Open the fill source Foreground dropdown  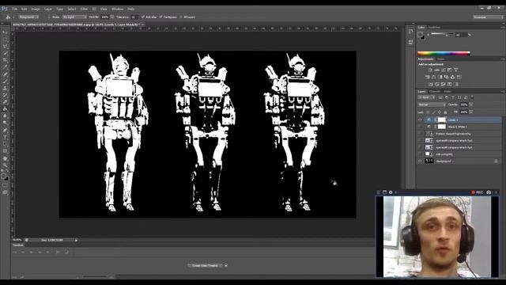(x=28, y=17)
